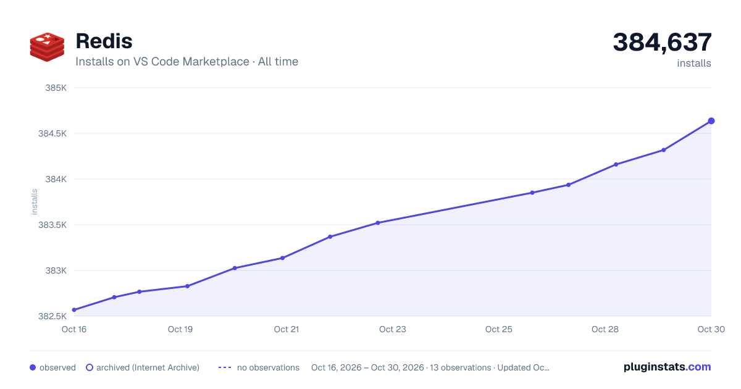Click the rotated "installs" y-axis title
The height and width of the screenshot is (389, 741).
pos(35,202)
